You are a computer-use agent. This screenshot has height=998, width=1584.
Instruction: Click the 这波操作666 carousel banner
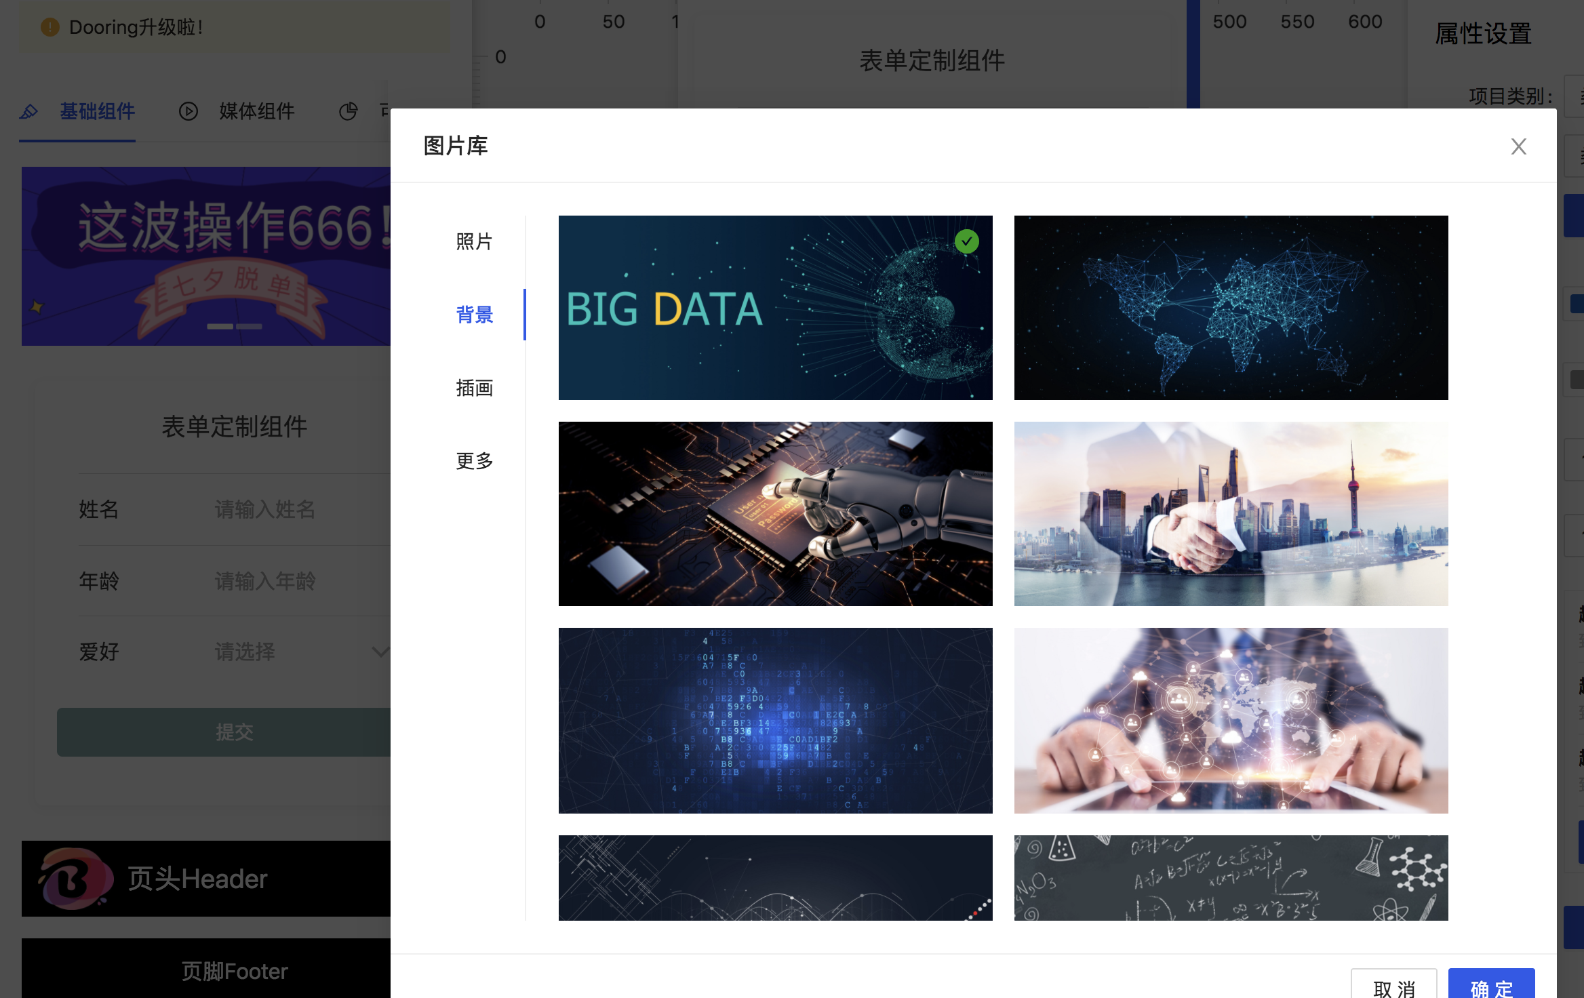tap(206, 256)
